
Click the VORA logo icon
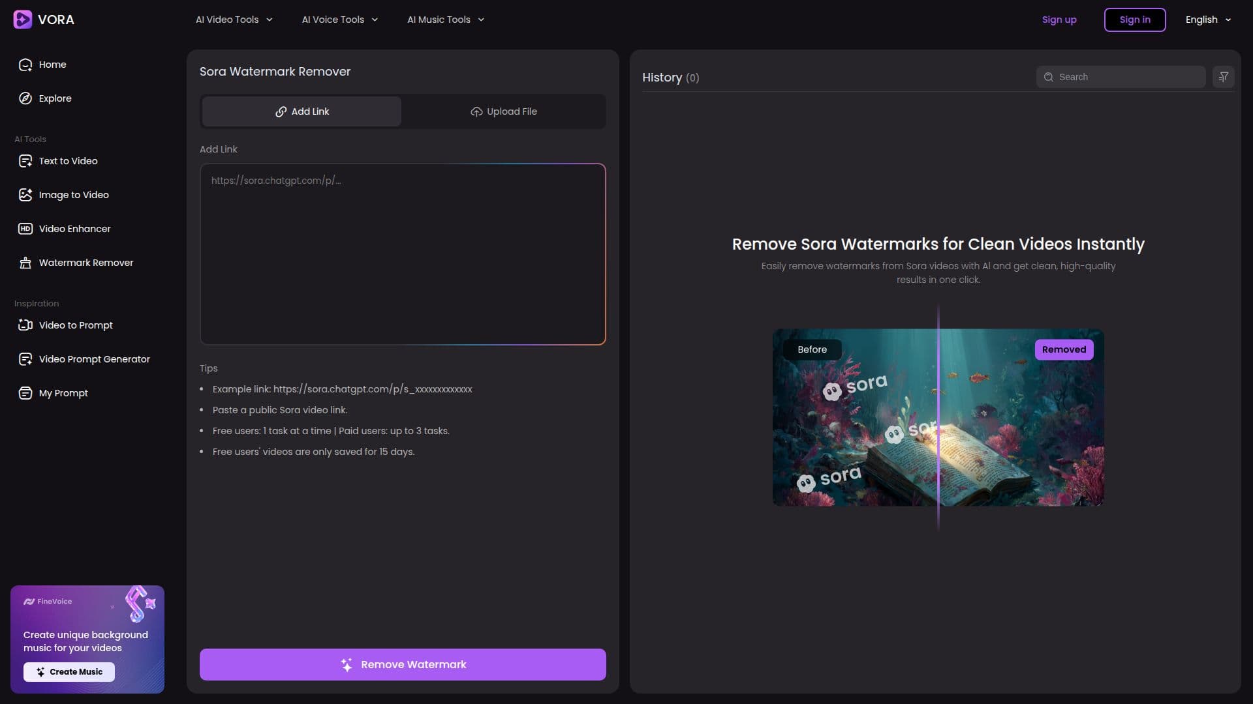tap(23, 20)
